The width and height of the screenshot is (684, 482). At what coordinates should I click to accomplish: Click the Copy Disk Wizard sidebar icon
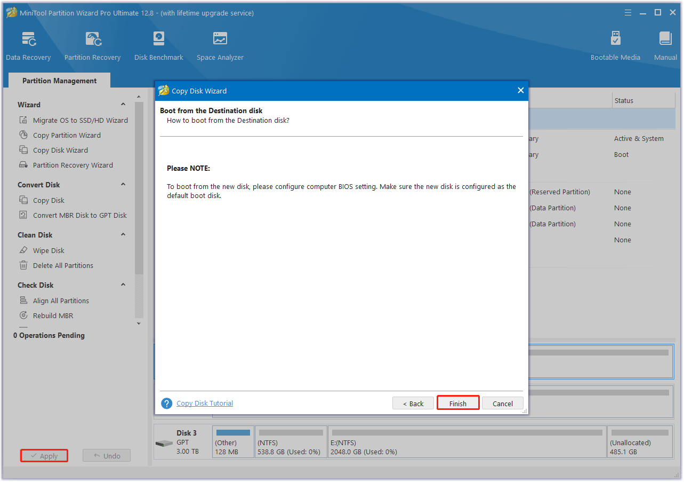pos(23,150)
